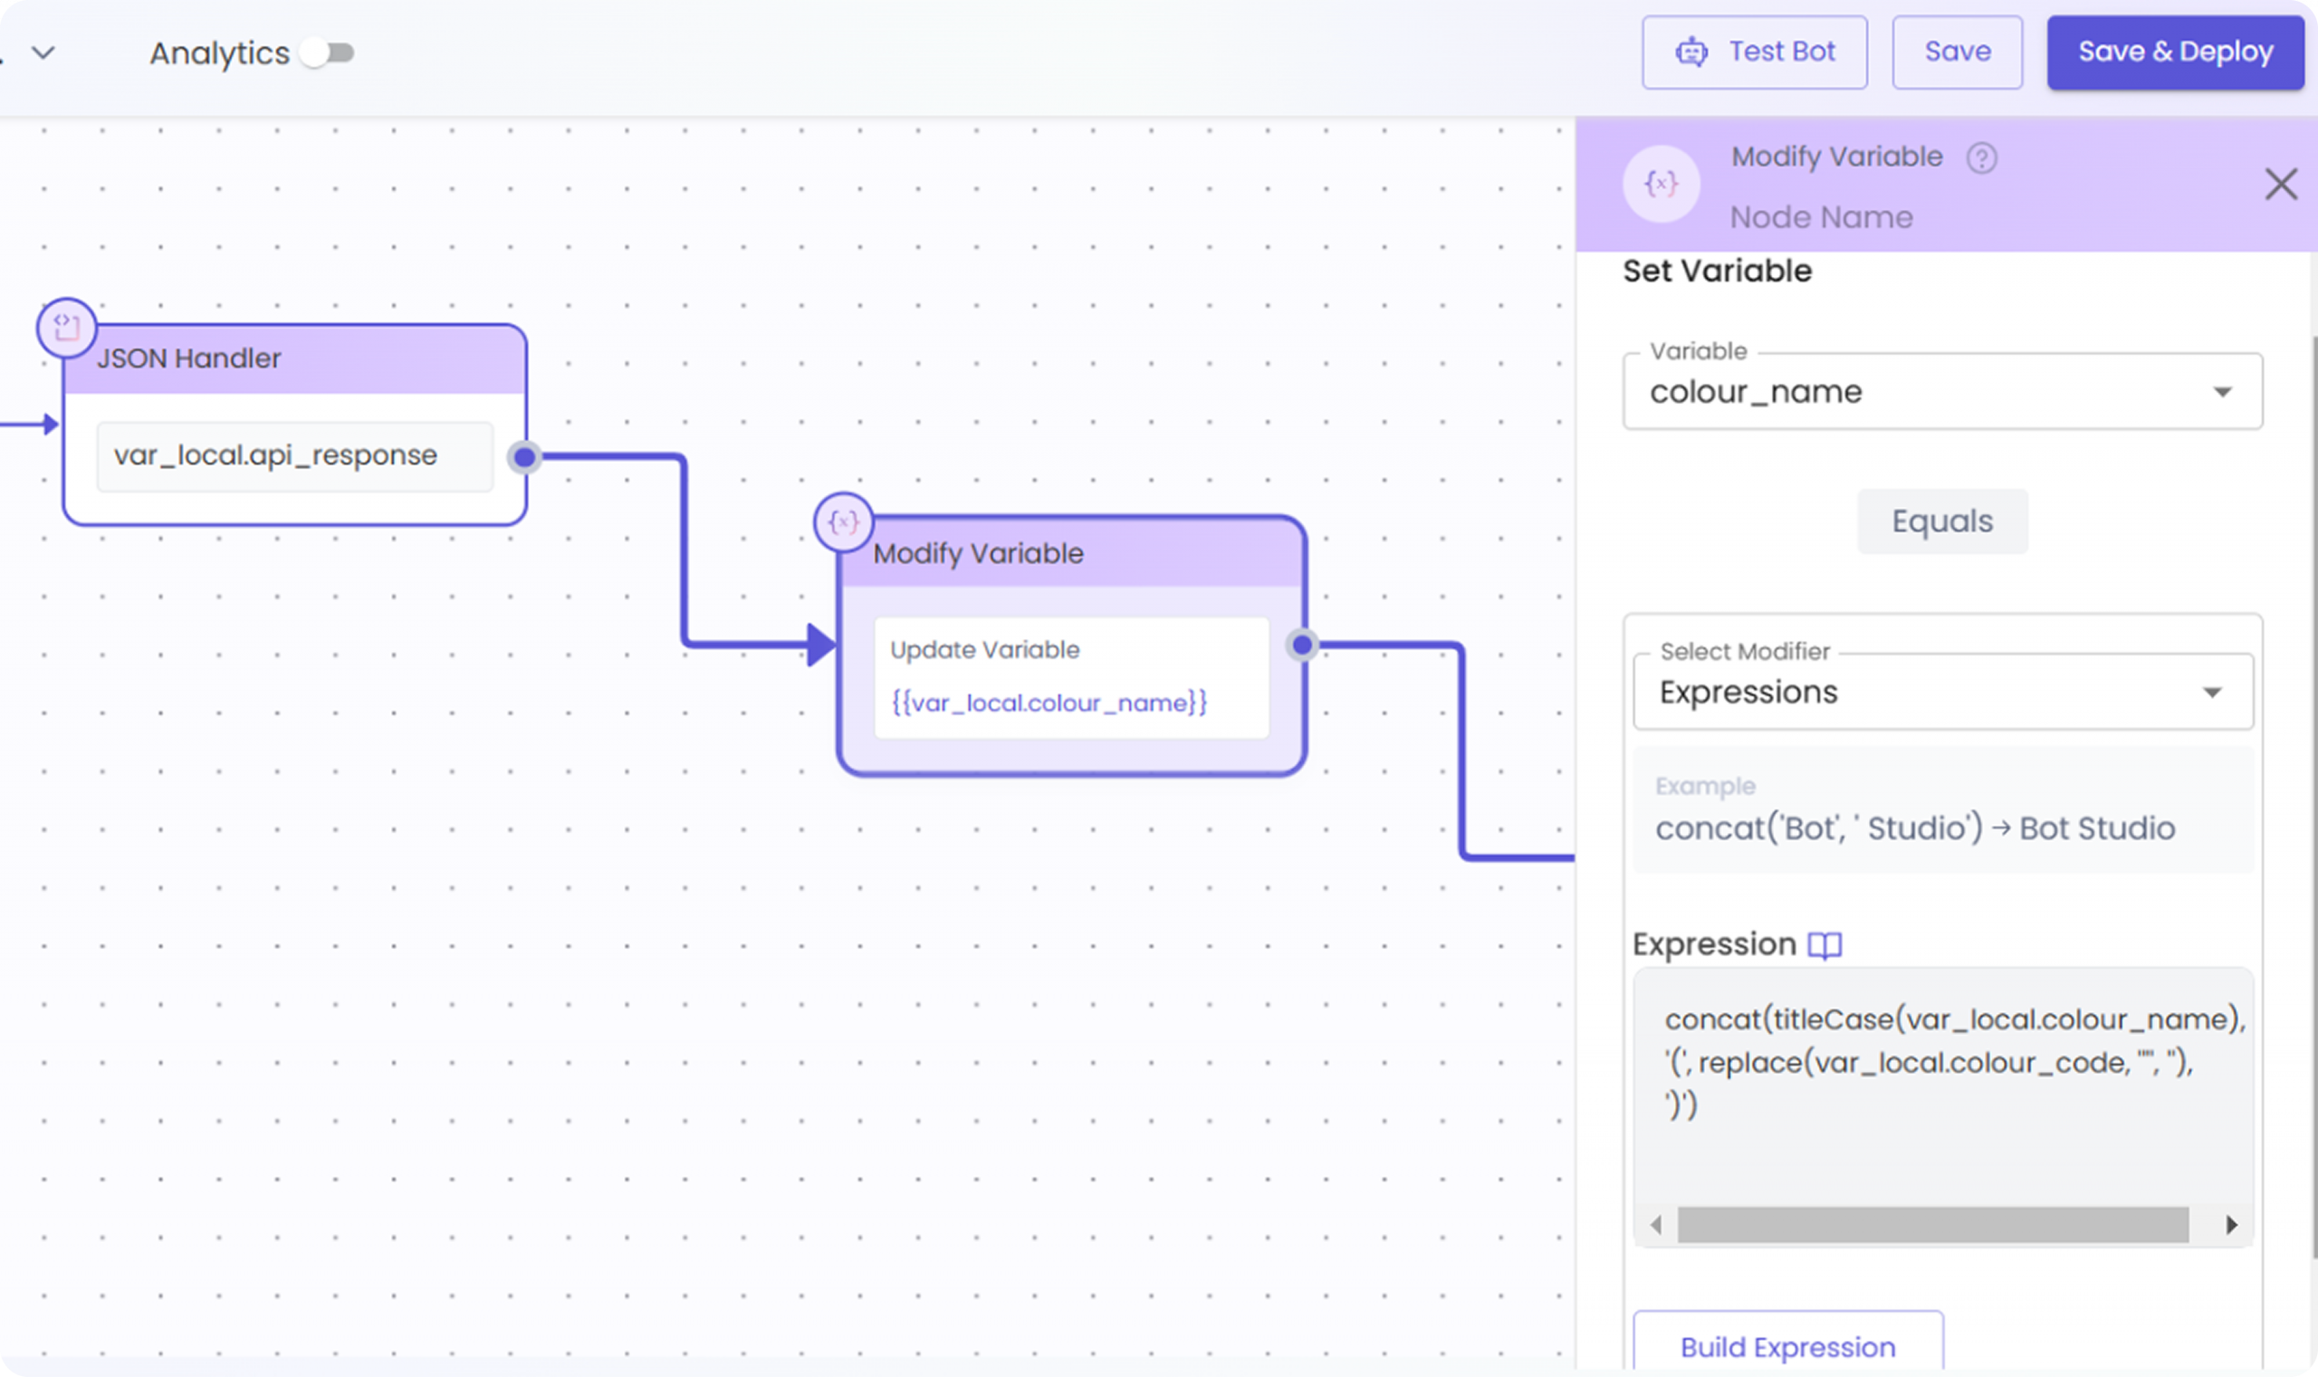
Task: Click the expression scrollbar left arrow
Action: [1655, 1225]
